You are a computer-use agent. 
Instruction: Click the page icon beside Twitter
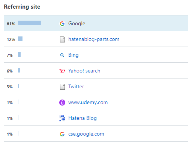point(62,87)
